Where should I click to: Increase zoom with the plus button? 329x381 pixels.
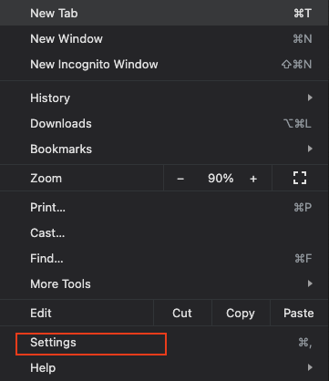[x=253, y=179]
